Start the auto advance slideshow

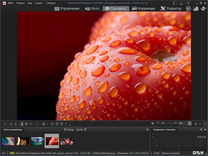pyautogui.click(x=52, y=124)
